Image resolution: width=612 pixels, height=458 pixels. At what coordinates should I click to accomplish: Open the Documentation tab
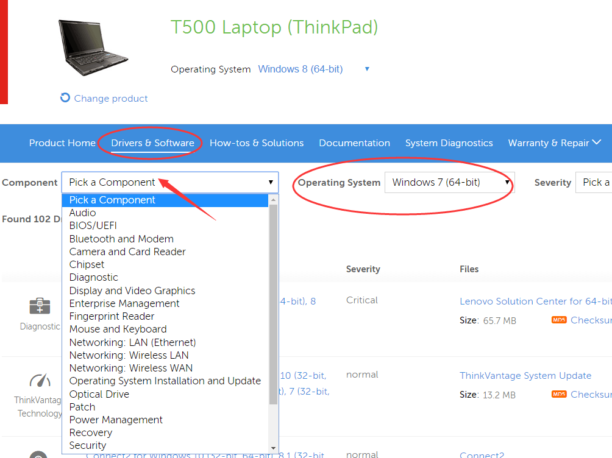(354, 143)
